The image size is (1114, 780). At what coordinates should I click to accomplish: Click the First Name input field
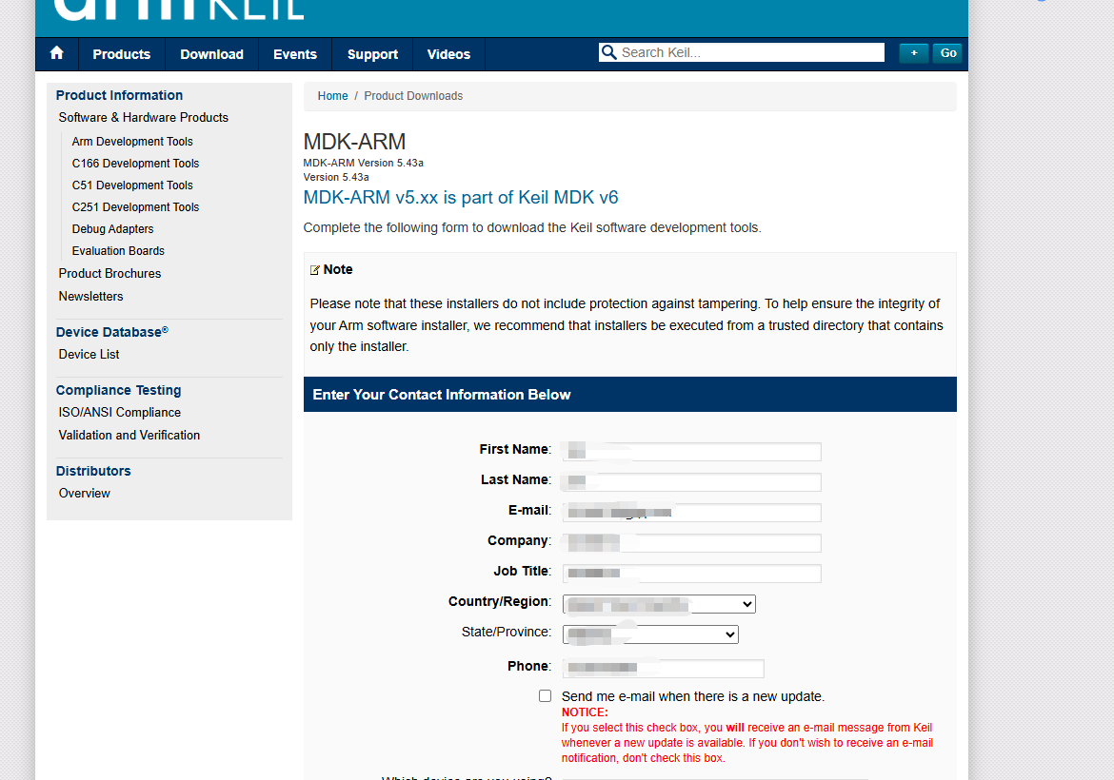(x=691, y=452)
